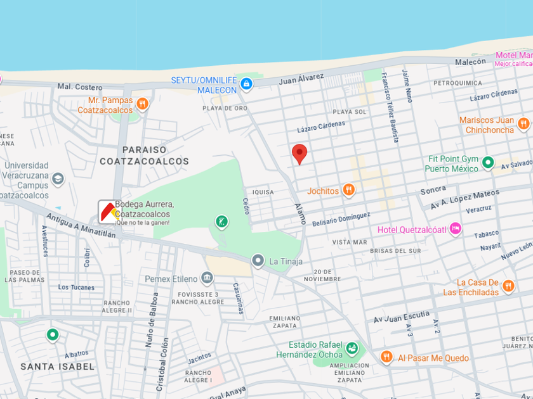The width and height of the screenshot is (533, 399).
Task: Click the Mal. Costero road label
Action: 80,87
